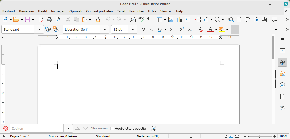Export document directly as PDF
Image resolution: width=290 pixels, height=139 pixels.
pyautogui.click(x=41, y=19)
